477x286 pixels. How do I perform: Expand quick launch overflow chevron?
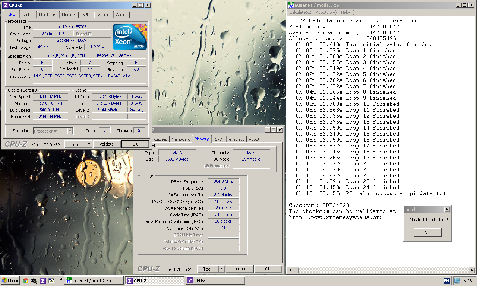click(x=61, y=279)
